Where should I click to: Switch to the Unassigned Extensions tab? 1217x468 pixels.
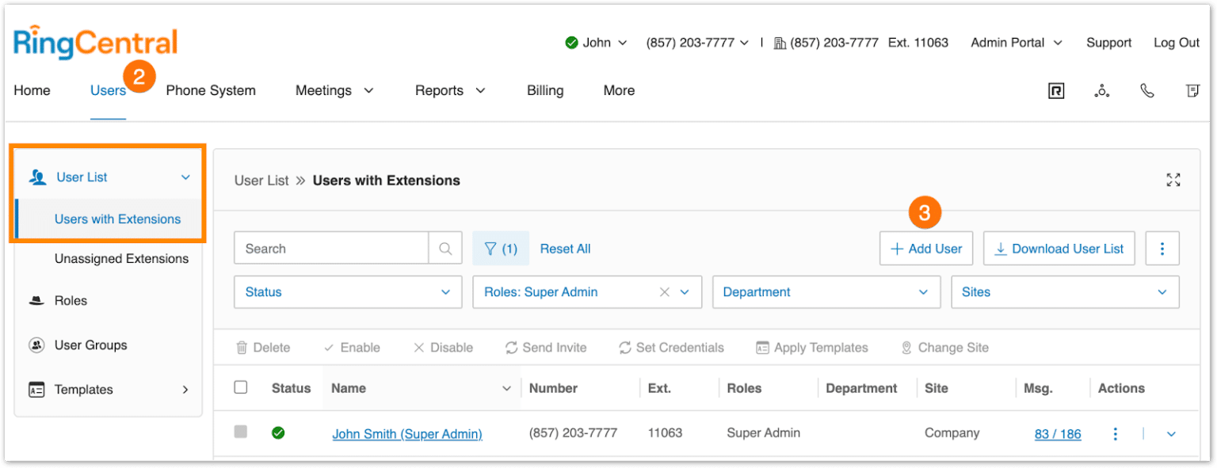point(121,258)
